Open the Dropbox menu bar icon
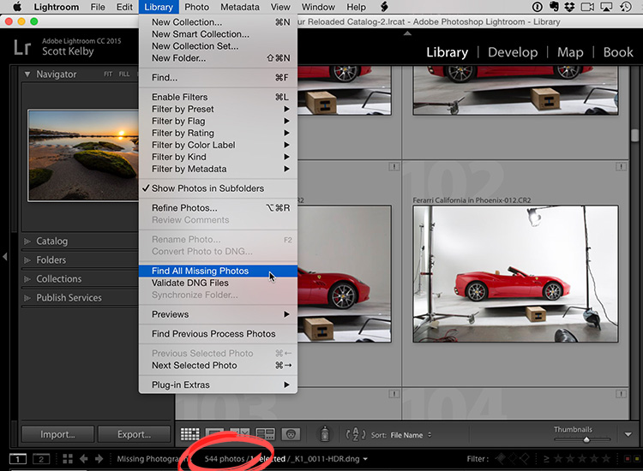 pos(569,7)
